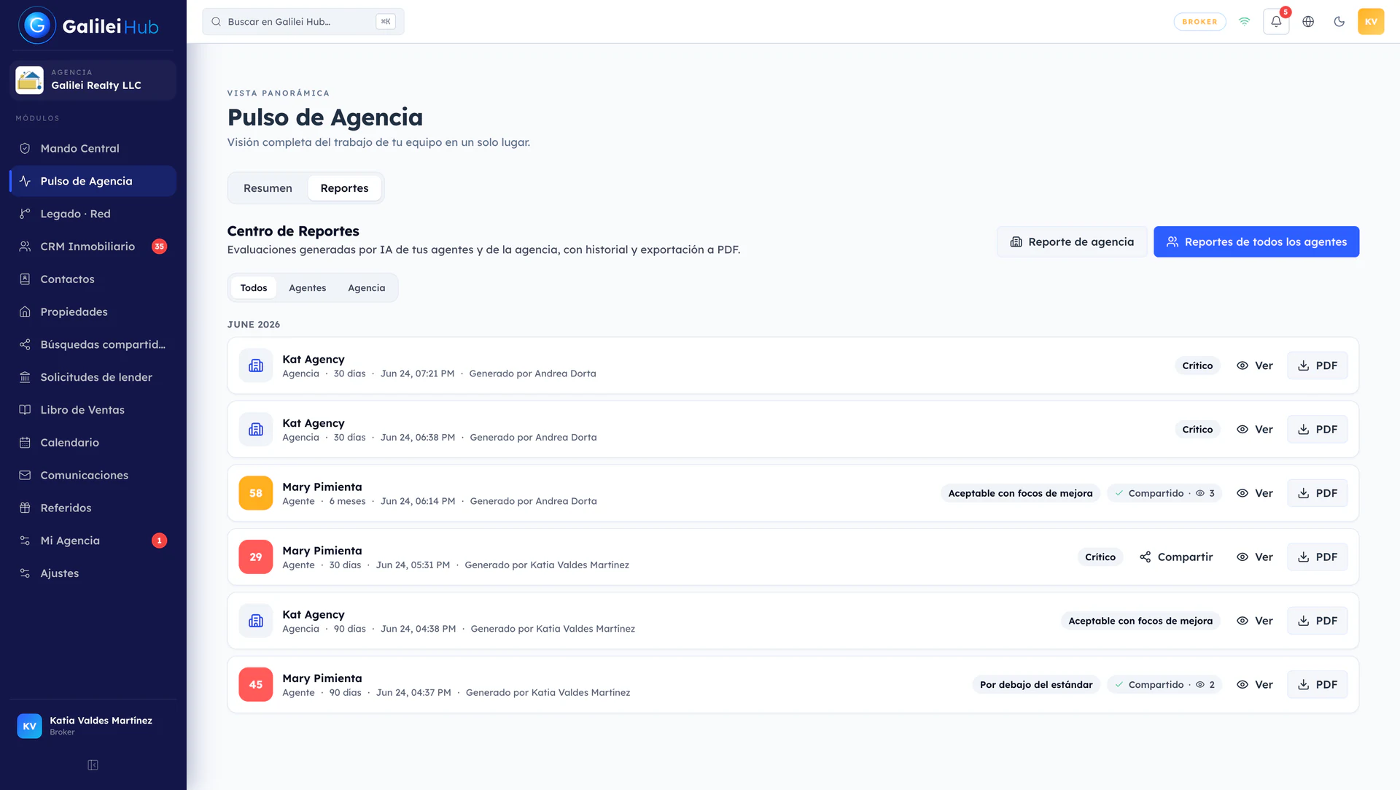Viewport: 1400px width, 790px height.
Task: Open Calendario in sidebar
Action: coord(93,443)
